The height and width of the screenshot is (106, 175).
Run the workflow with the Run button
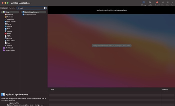point(172,3)
